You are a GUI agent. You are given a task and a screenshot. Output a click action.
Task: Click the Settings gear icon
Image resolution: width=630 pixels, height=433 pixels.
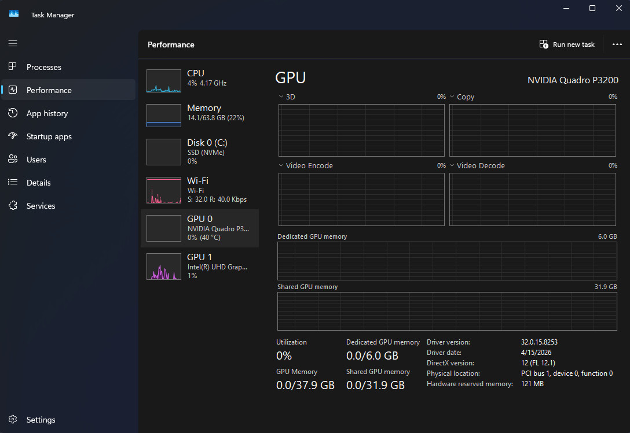pyautogui.click(x=13, y=419)
